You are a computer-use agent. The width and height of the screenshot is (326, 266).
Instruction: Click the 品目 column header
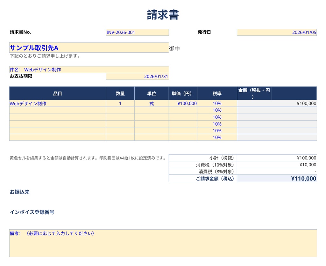[x=58, y=93]
